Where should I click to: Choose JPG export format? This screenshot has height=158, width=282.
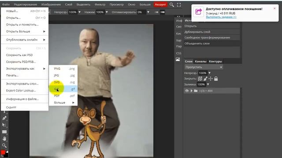click(63, 75)
